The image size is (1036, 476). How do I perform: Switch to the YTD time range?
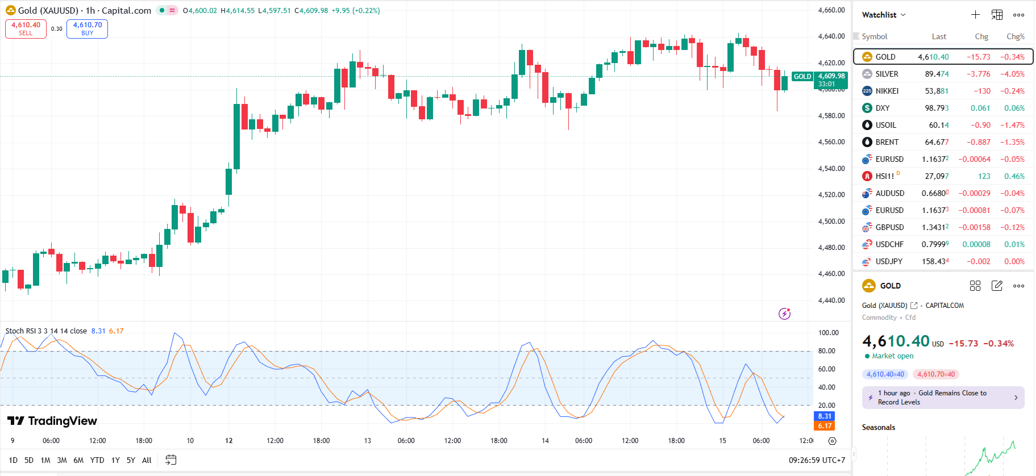click(x=97, y=460)
